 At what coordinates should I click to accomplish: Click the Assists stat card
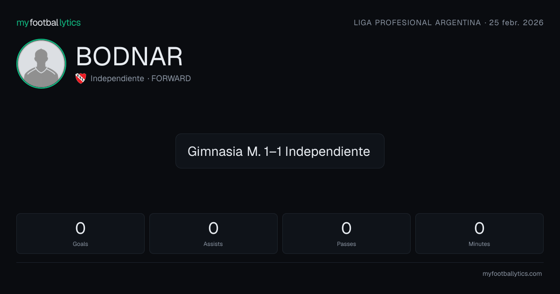pyautogui.click(x=213, y=233)
